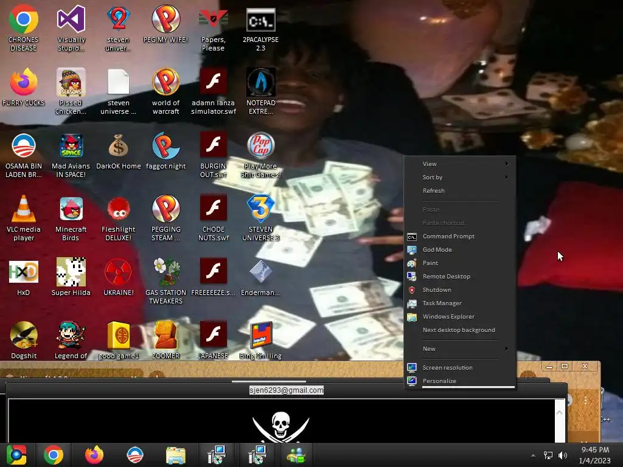
Task: Select the Visual Studio desktop shortcut
Action: point(71,29)
